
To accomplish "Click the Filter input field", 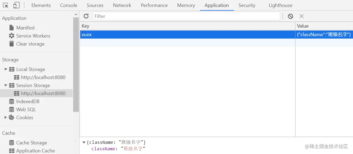I will (x=186, y=16).
